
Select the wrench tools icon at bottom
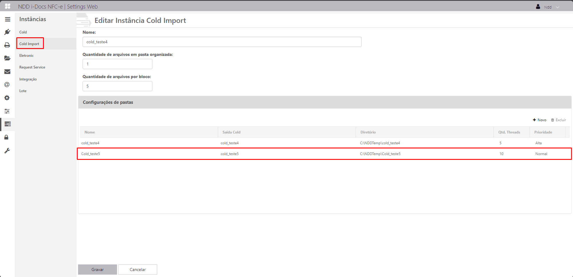pyautogui.click(x=7, y=150)
